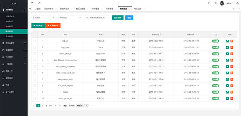Click the page number jump input box

56,106
